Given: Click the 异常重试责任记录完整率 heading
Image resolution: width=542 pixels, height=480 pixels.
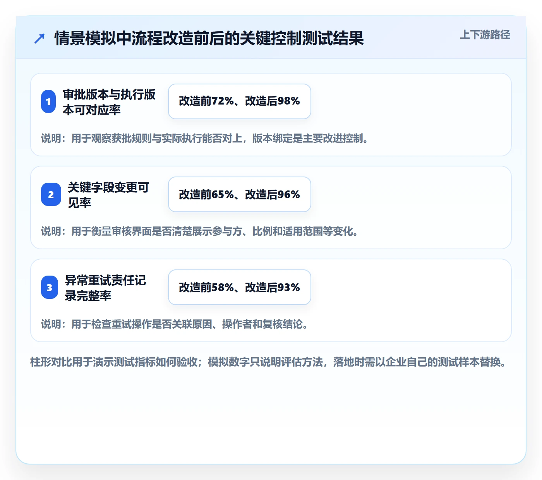Looking at the screenshot, I should coord(105,288).
